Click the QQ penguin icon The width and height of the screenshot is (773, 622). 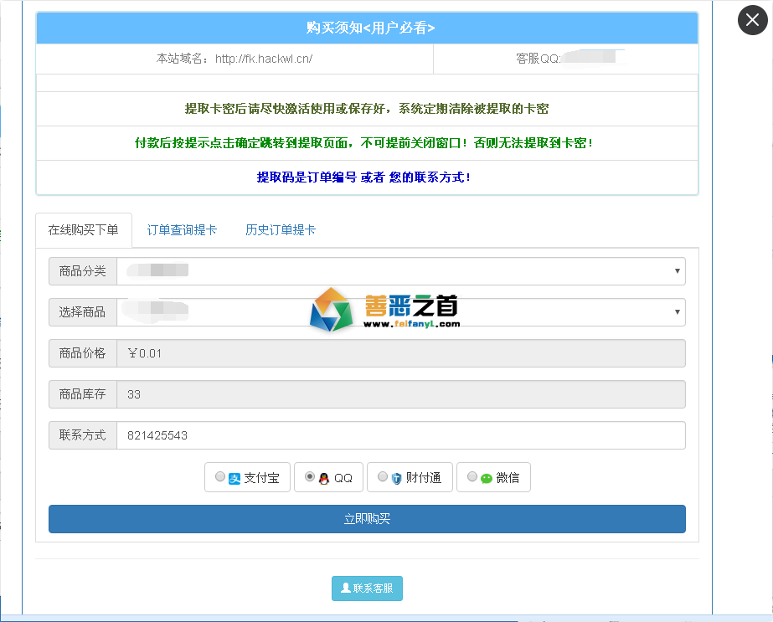click(x=324, y=478)
